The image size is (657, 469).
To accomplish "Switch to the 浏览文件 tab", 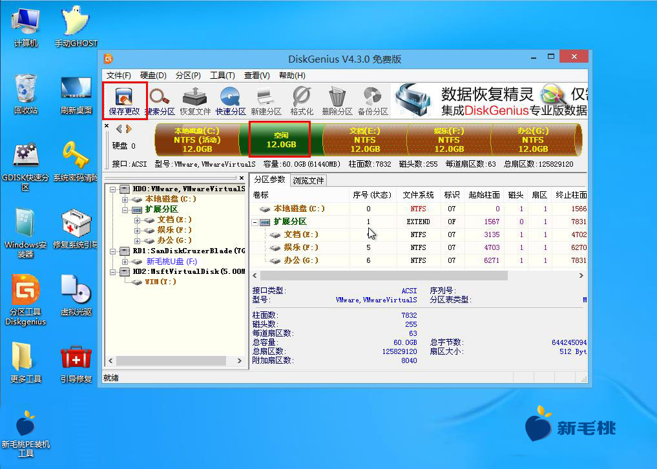I will 308,180.
